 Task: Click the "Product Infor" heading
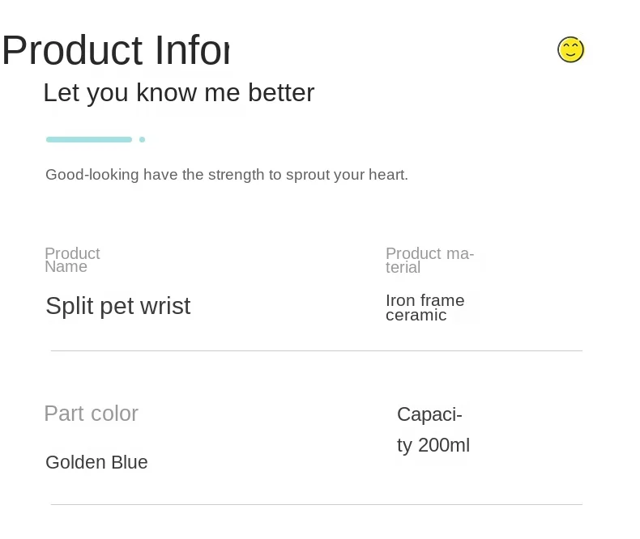tap(115, 50)
